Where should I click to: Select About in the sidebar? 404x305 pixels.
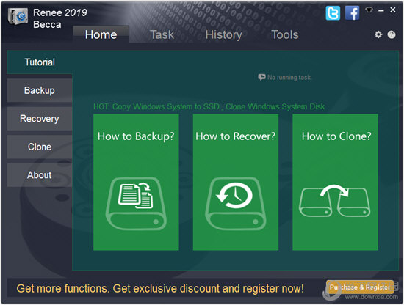point(40,175)
